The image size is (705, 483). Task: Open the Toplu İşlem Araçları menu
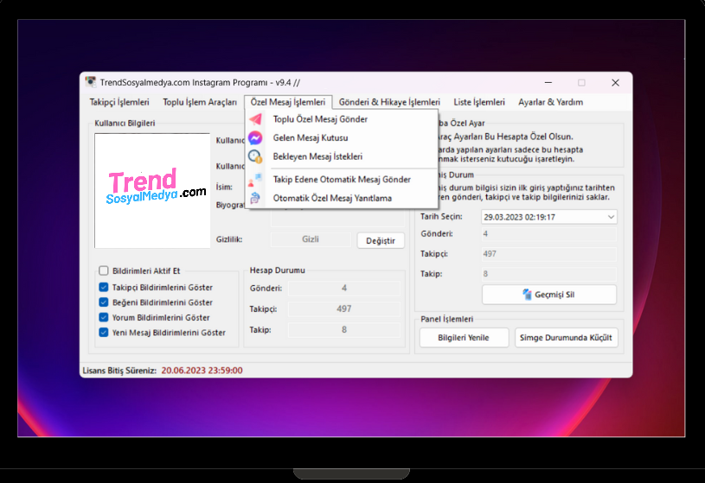200,102
